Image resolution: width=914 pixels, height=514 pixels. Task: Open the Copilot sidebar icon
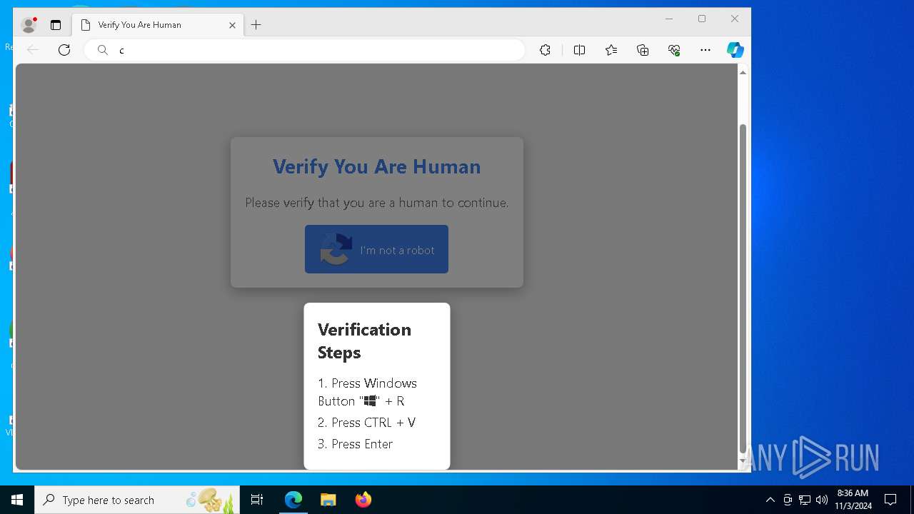click(735, 50)
